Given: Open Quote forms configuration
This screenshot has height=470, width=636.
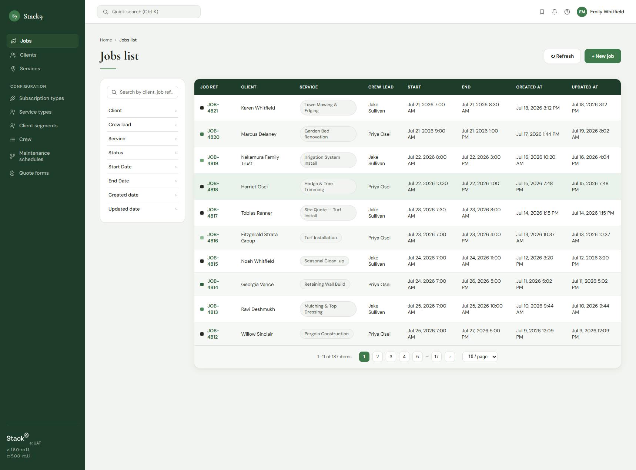Looking at the screenshot, I should coord(43,173).
